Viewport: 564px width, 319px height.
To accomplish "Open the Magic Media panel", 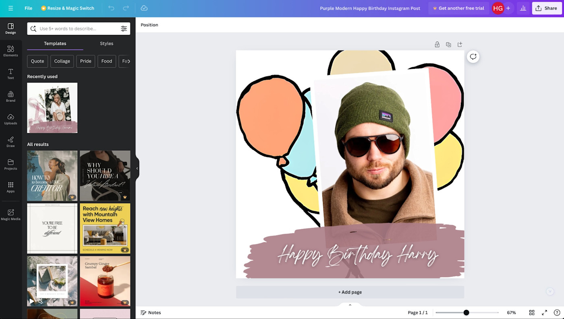I will pyautogui.click(x=10, y=215).
